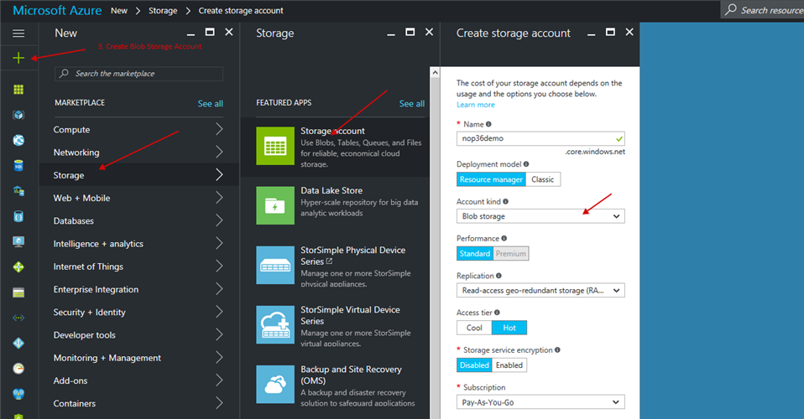Open the Data Lake Store icon
The width and height of the screenshot is (804, 419).
click(x=275, y=205)
